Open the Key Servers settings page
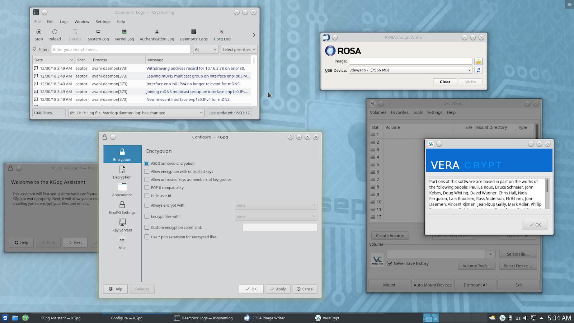The width and height of the screenshot is (574, 323). click(122, 225)
